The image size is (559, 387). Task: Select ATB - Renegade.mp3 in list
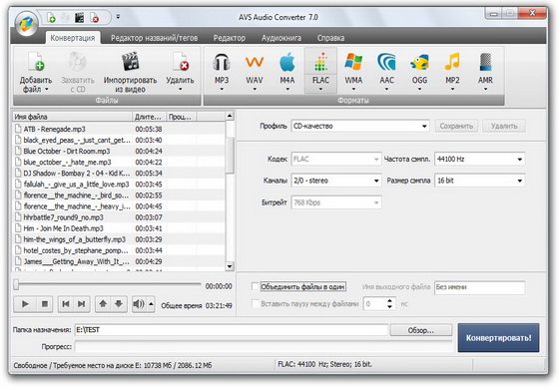click(x=119, y=129)
